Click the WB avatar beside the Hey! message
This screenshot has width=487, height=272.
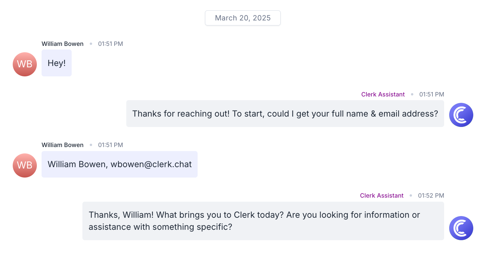25,64
